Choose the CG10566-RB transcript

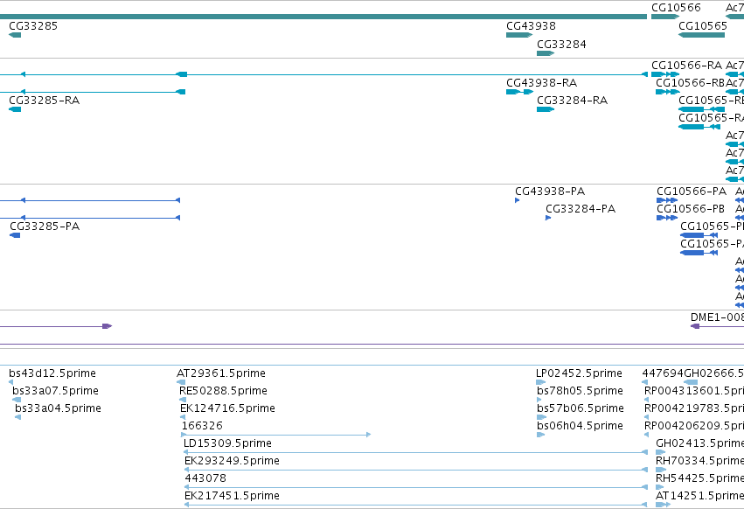click(x=668, y=92)
